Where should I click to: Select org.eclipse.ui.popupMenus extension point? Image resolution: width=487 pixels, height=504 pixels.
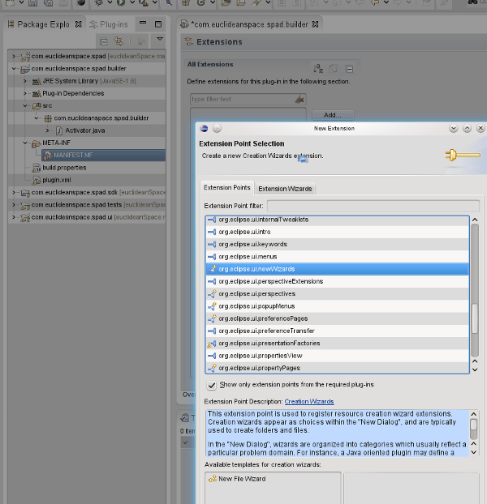(x=338, y=306)
